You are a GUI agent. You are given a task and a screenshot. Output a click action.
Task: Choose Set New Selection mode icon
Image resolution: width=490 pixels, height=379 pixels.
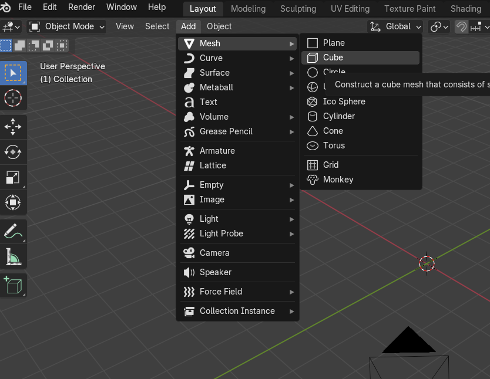click(6, 45)
